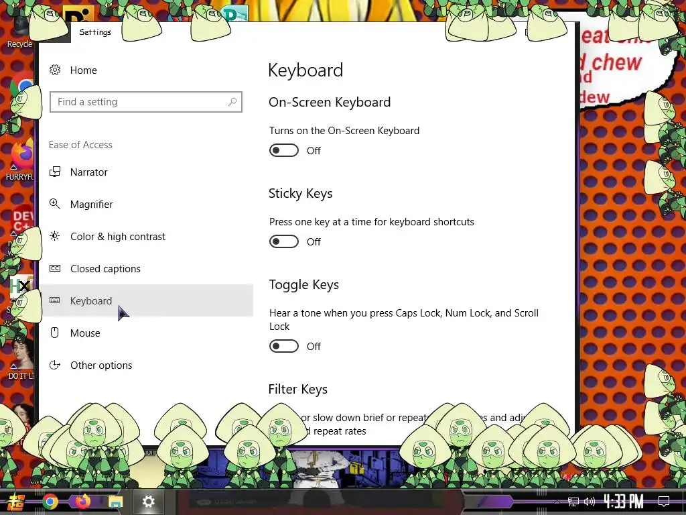Click the Settings window title
Screen dimensions: 686x515
click(x=95, y=32)
